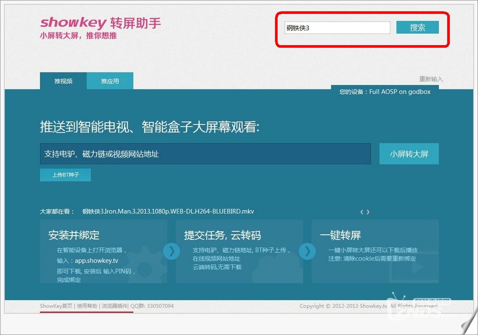This screenshot has width=478, height=335.
Task: Click the 大家都在看 label
Action: [x=57, y=211]
